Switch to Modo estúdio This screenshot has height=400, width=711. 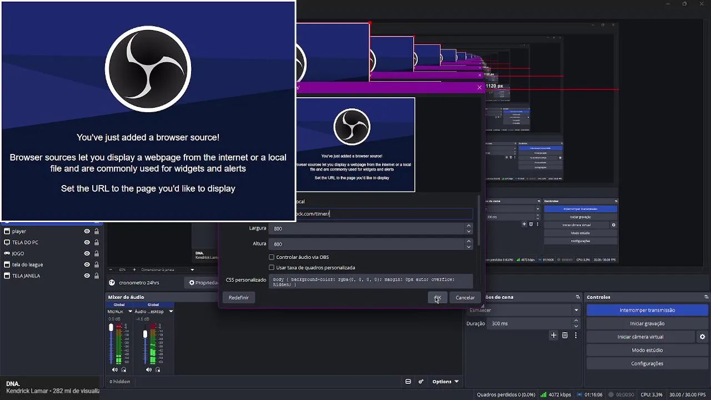click(647, 350)
